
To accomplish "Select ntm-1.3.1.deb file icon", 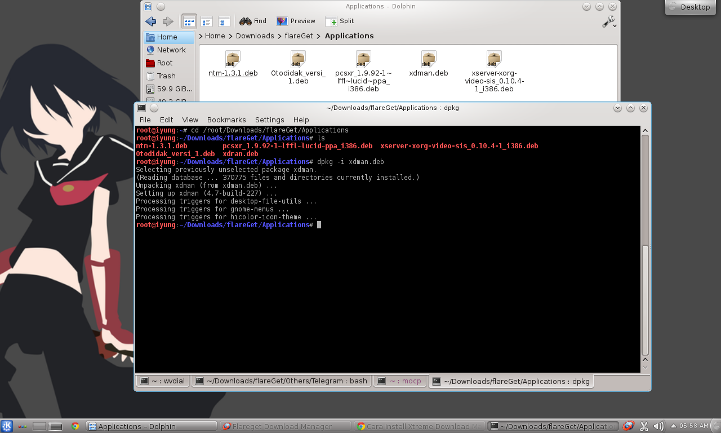I will click(x=233, y=59).
